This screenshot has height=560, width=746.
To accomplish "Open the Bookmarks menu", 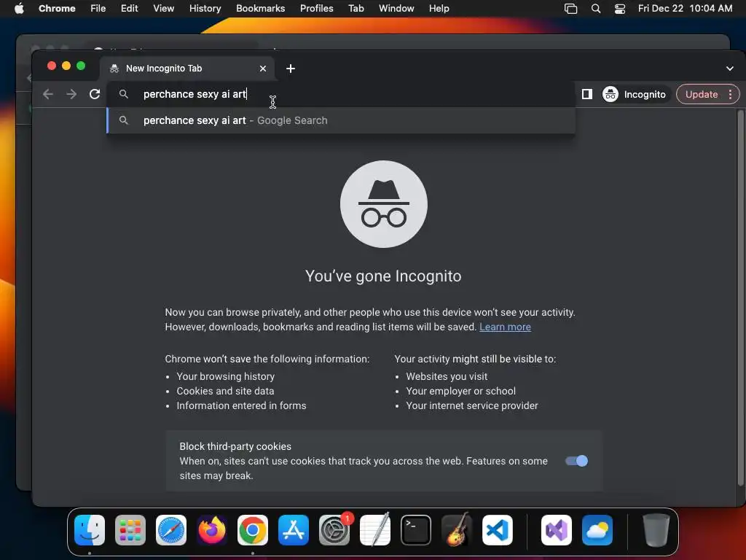I will tap(260, 9).
